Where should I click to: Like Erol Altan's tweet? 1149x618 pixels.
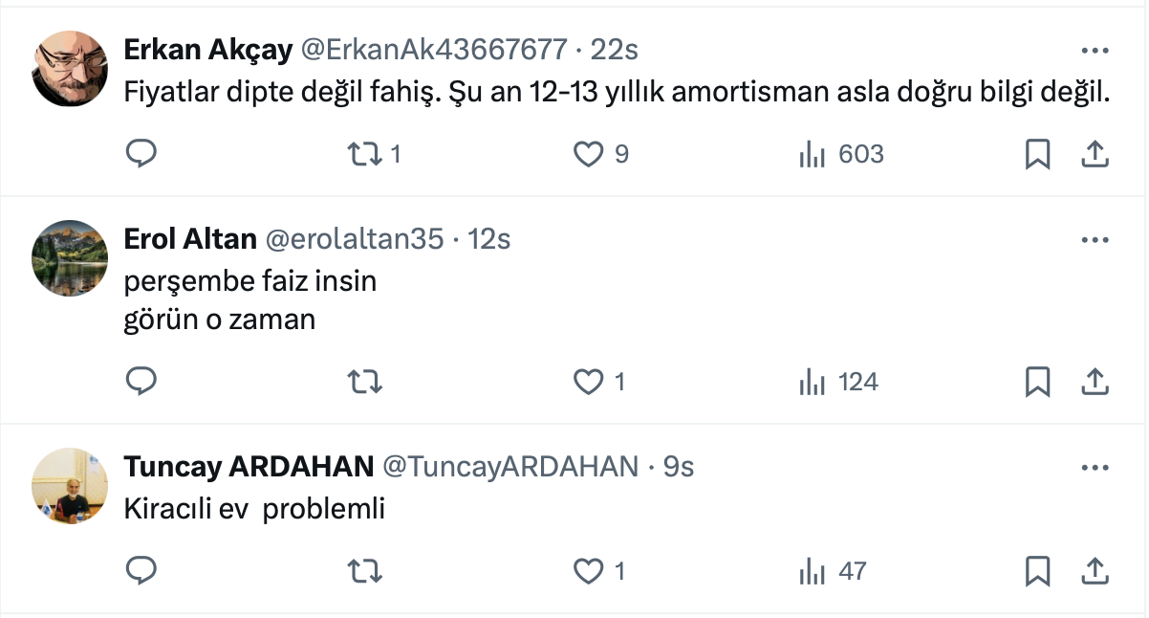click(588, 382)
